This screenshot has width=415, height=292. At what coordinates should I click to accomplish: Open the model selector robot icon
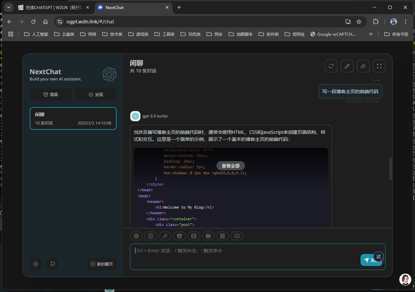pyautogui.click(x=208, y=236)
